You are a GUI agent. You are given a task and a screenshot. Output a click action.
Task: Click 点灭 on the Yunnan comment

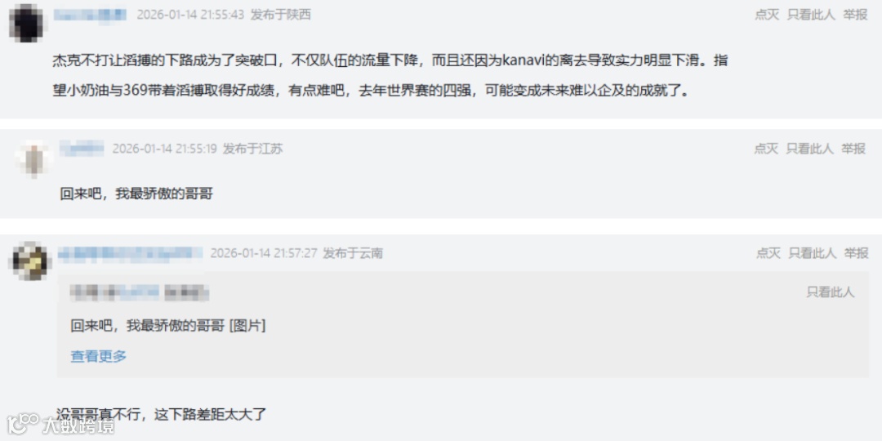(768, 253)
